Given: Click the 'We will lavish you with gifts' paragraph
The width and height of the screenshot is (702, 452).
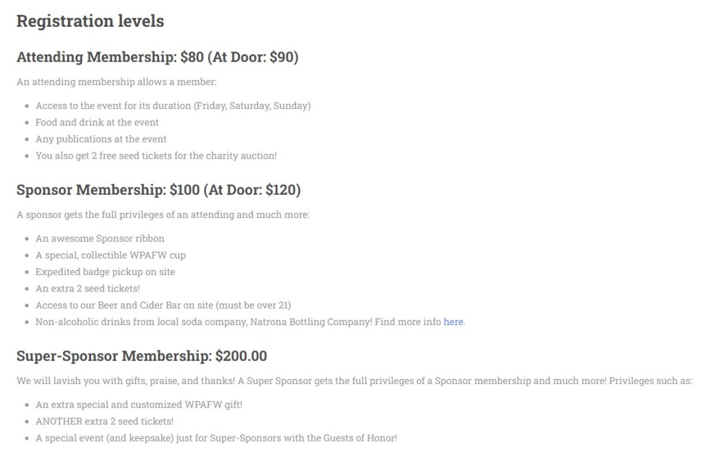Looking at the screenshot, I should tap(354, 381).
